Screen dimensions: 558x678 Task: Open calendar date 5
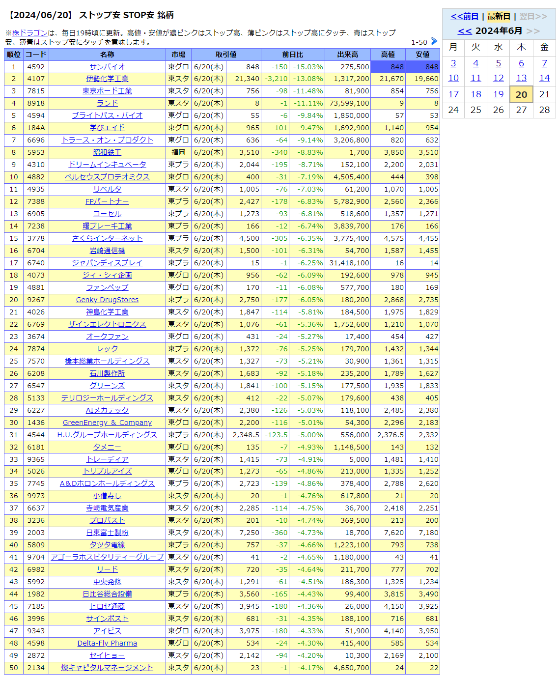[499, 63]
